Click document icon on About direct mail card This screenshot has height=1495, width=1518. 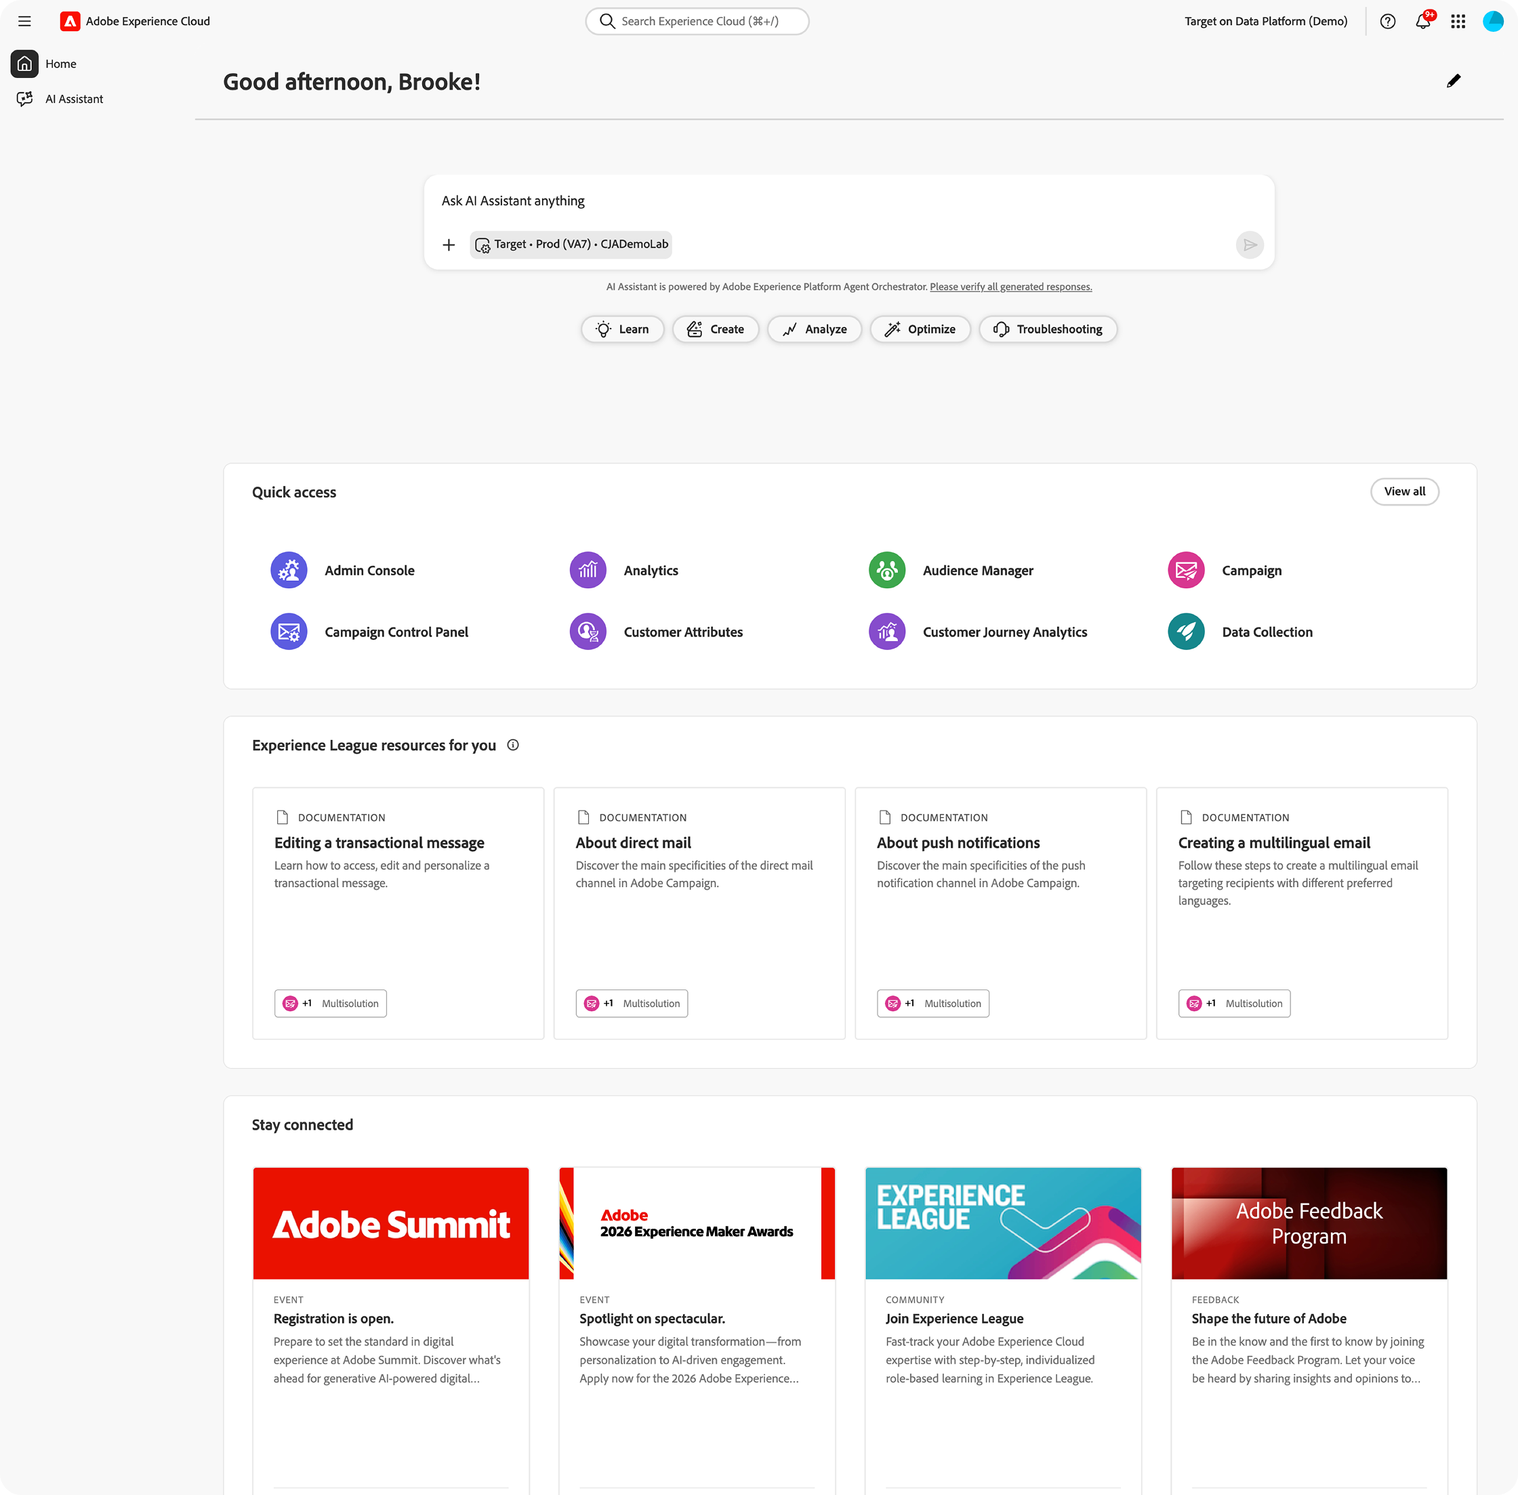pyautogui.click(x=583, y=817)
